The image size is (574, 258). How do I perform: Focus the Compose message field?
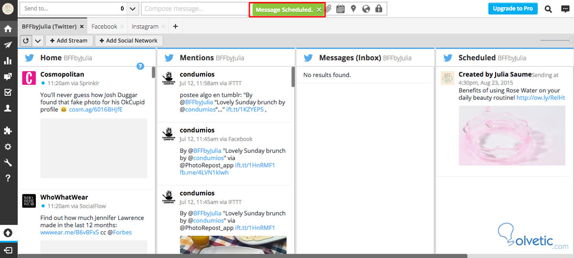pyautogui.click(x=195, y=9)
